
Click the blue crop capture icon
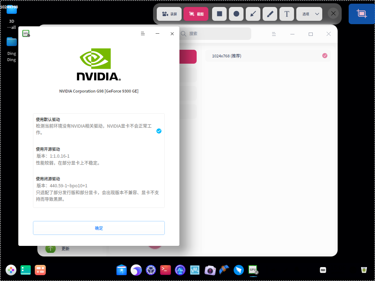pos(361,14)
